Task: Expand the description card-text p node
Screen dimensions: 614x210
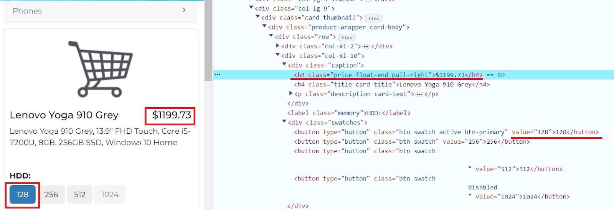Action: point(291,93)
